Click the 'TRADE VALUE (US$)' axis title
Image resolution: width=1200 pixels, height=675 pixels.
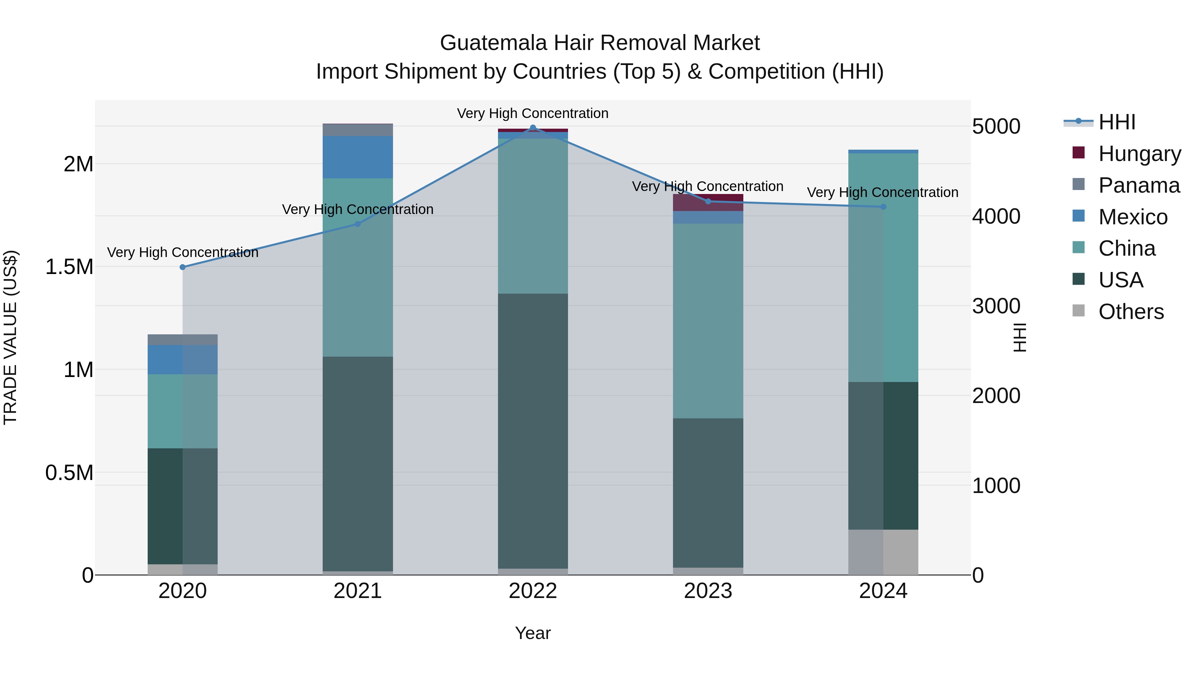point(10,337)
